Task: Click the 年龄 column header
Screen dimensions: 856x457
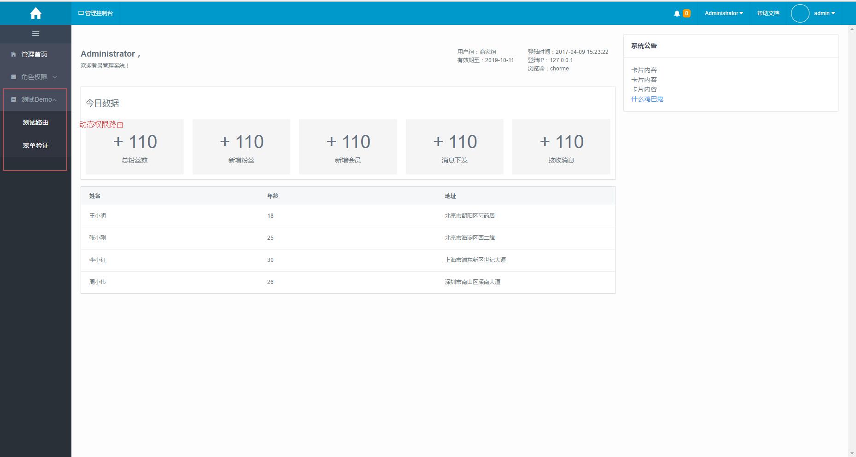Action: [x=273, y=196]
